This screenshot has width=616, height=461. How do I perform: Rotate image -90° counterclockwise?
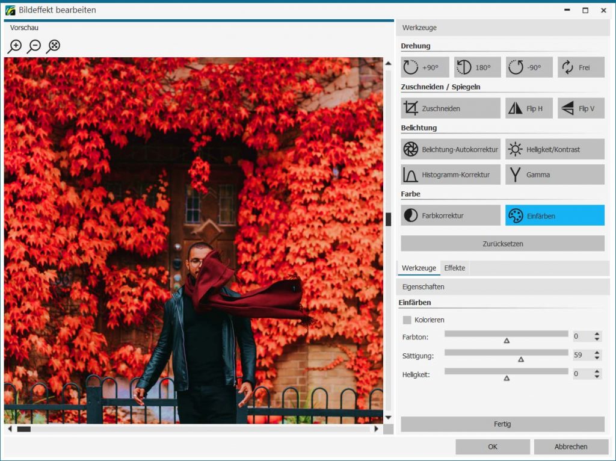coord(529,67)
